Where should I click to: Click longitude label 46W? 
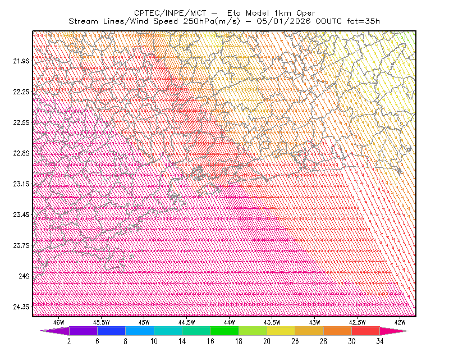pos(59,322)
